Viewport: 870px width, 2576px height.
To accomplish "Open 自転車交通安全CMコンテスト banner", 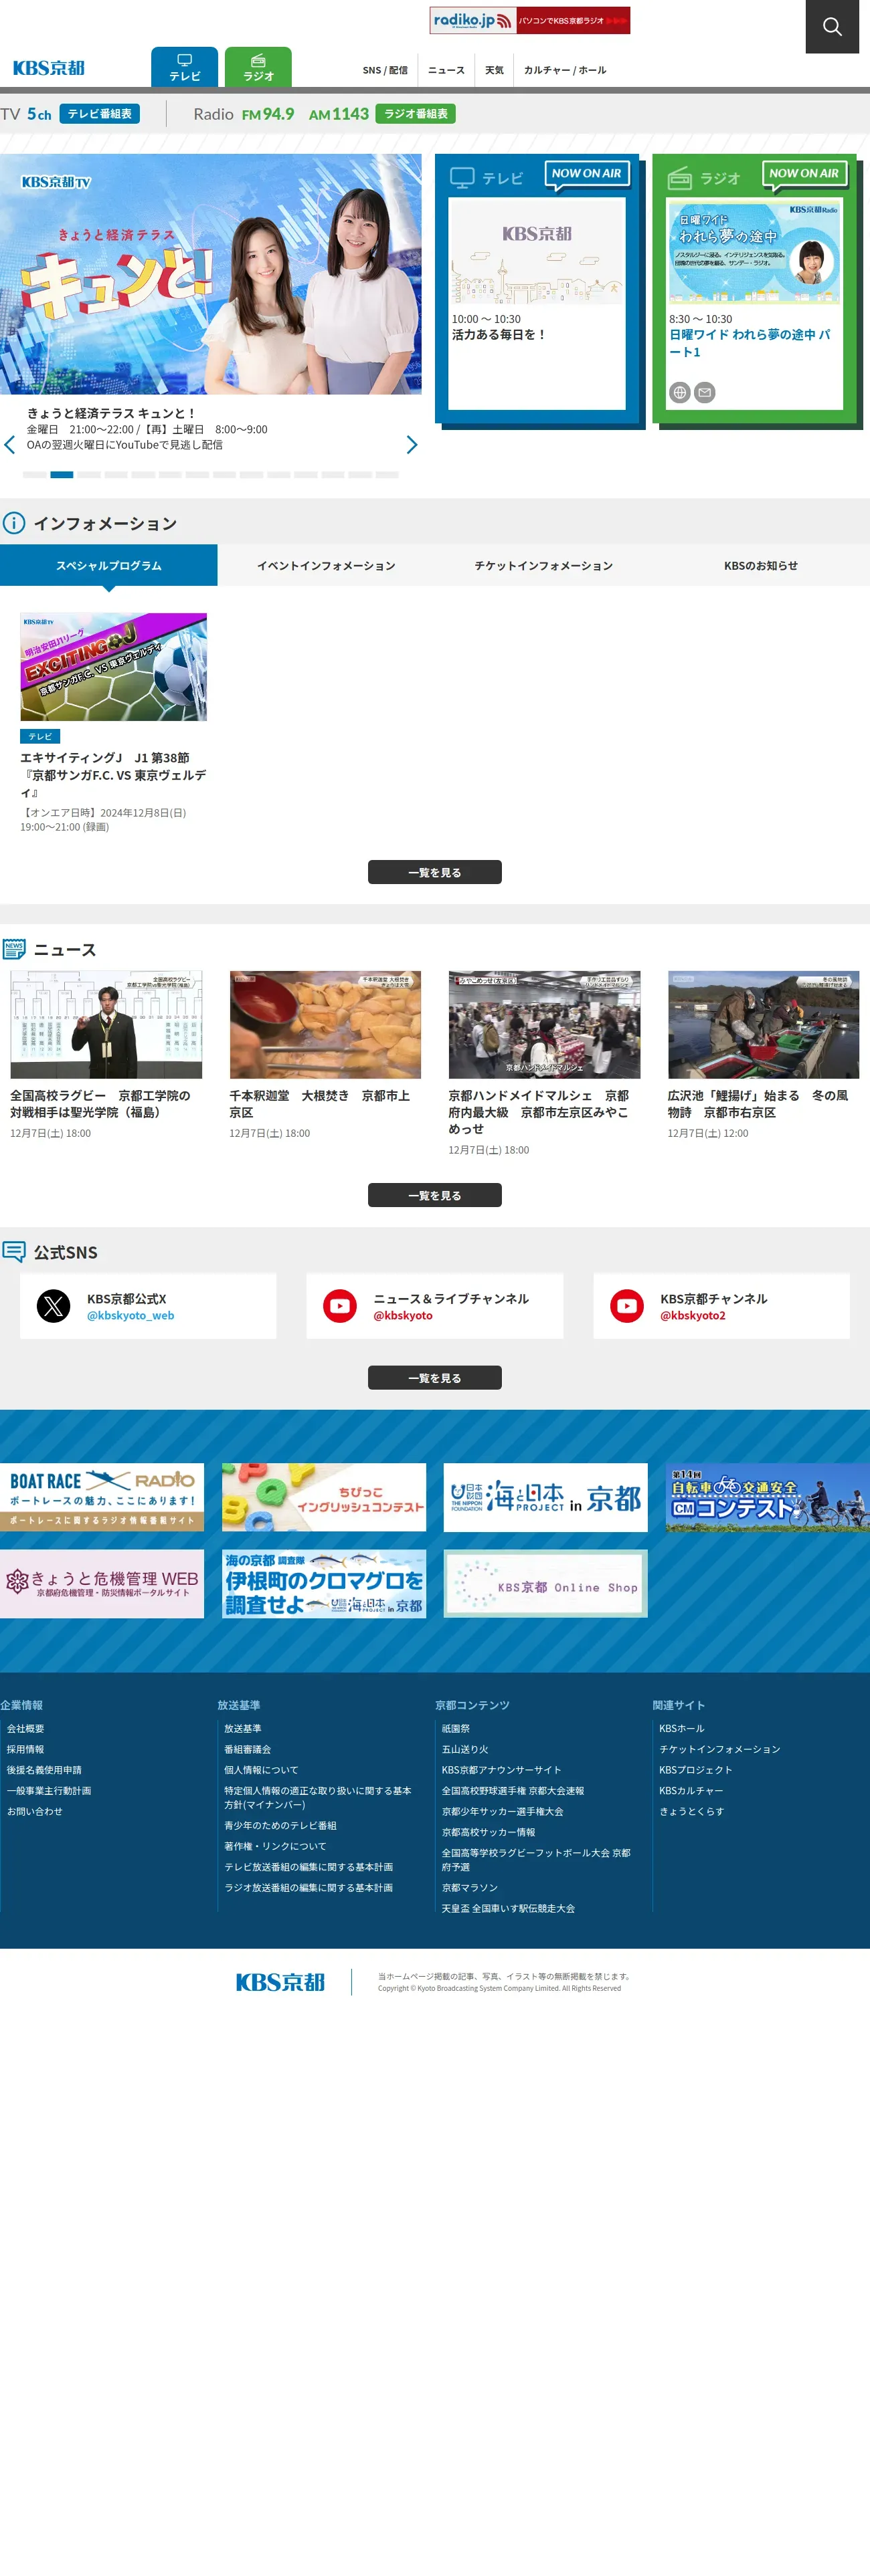I will click(x=768, y=1497).
